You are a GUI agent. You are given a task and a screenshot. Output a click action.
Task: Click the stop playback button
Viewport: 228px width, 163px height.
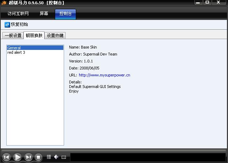39,157
